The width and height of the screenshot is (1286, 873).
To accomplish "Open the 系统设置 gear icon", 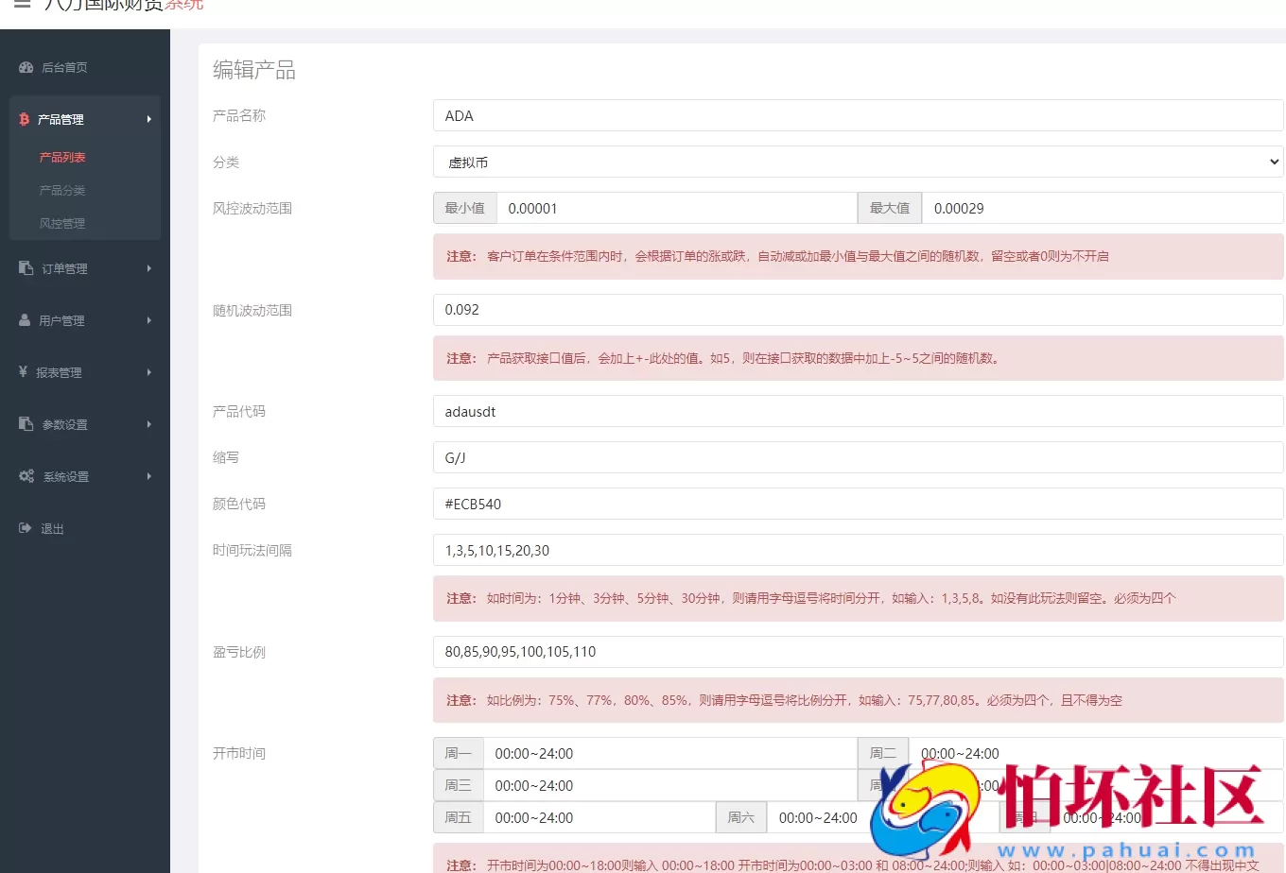I will pos(26,475).
